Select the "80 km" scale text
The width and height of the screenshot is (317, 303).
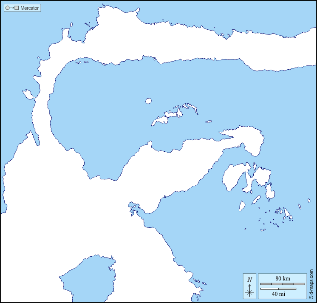(283, 278)
